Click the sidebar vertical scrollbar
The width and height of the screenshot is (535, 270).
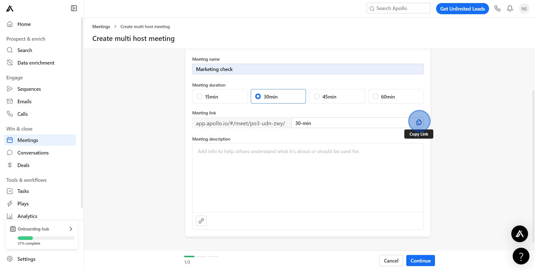point(82,113)
